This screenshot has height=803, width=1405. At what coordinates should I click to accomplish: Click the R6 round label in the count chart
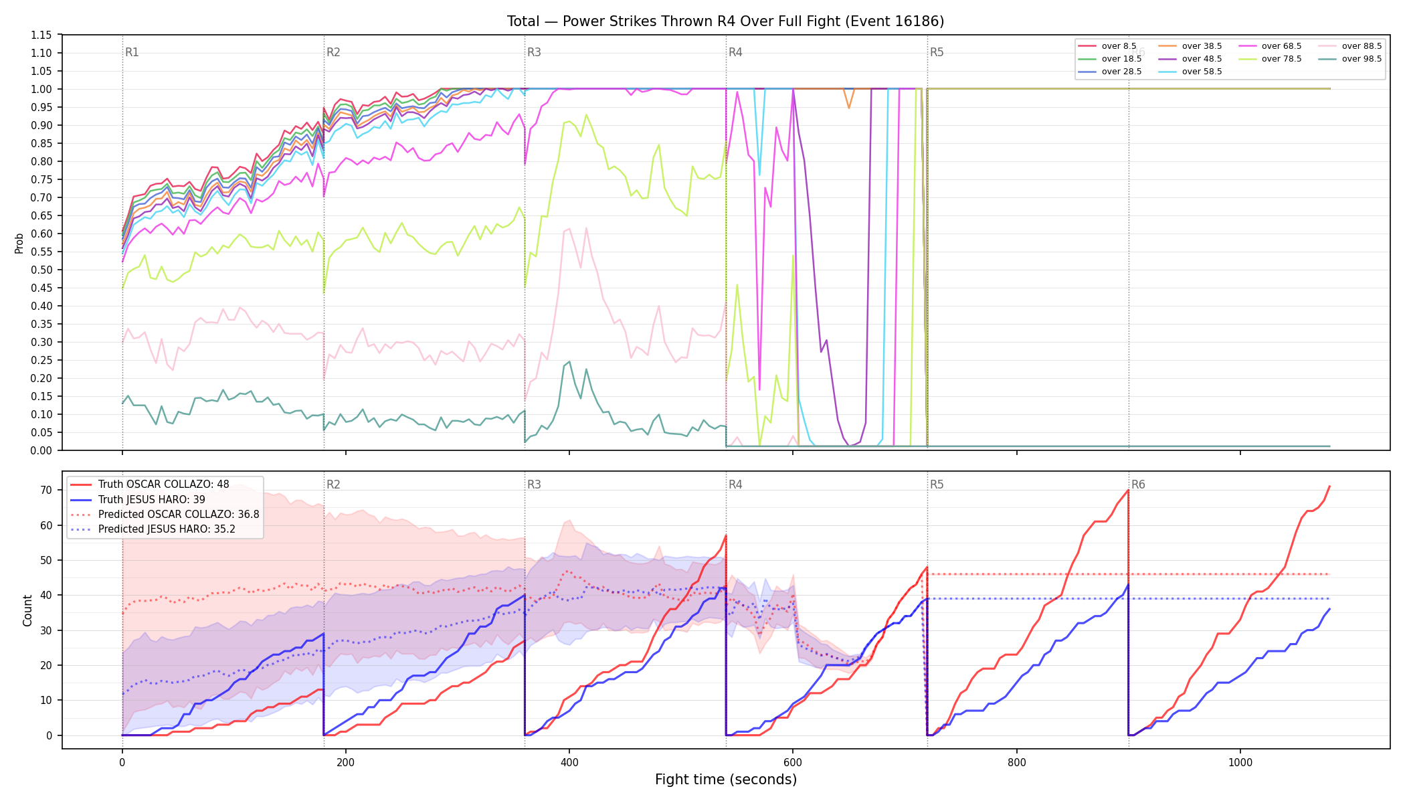pos(1138,484)
